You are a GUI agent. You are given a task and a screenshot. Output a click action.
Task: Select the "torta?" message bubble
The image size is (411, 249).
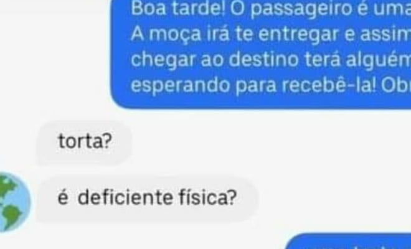tap(85, 143)
